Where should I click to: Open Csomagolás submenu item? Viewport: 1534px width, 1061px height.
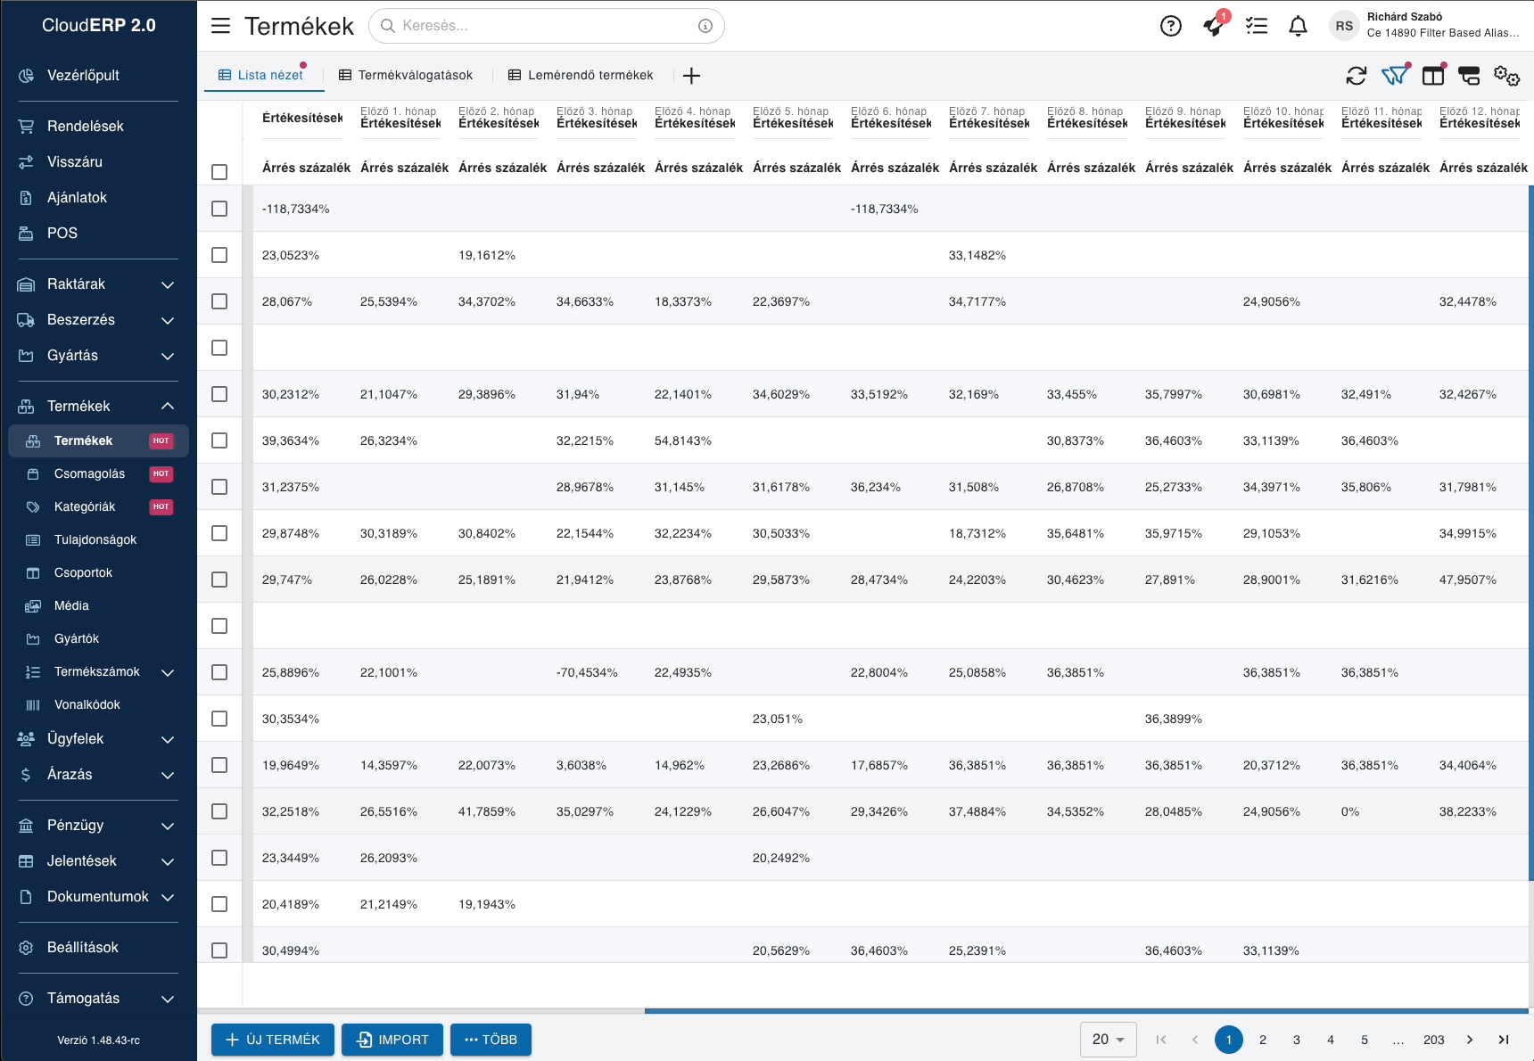click(98, 473)
